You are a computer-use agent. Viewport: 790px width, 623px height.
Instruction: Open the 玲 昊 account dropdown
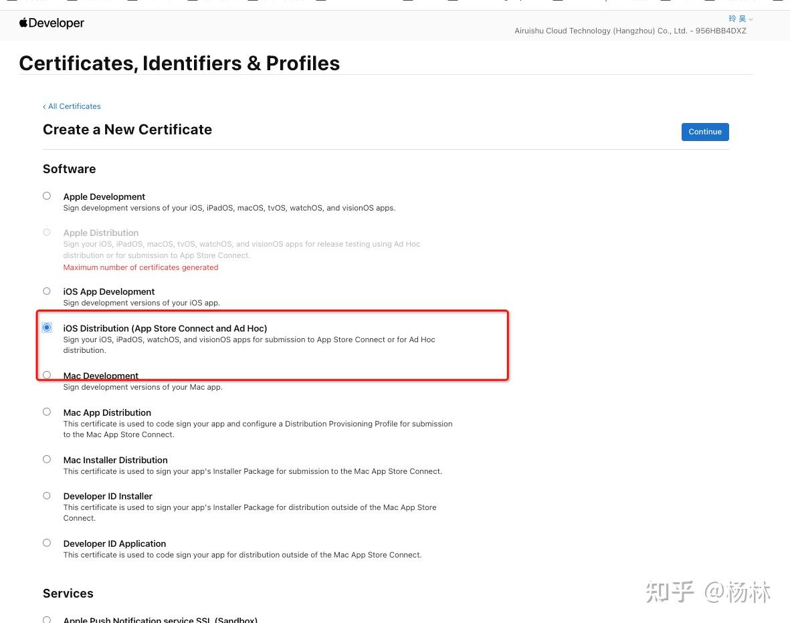click(739, 18)
